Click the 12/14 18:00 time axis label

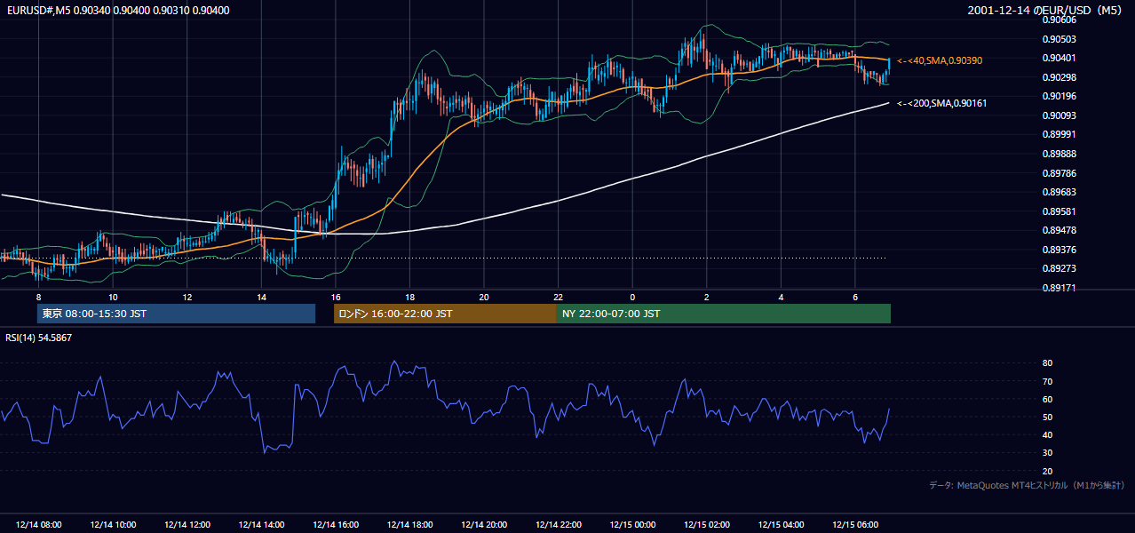tap(410, 525)
